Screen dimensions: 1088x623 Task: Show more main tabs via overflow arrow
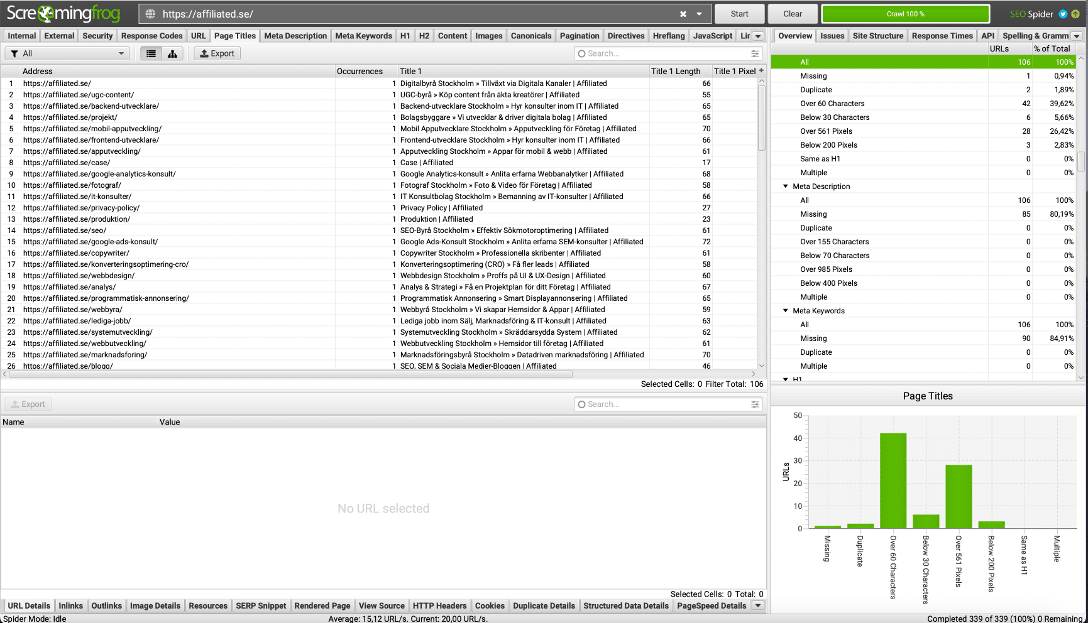[x=758, y=36]
